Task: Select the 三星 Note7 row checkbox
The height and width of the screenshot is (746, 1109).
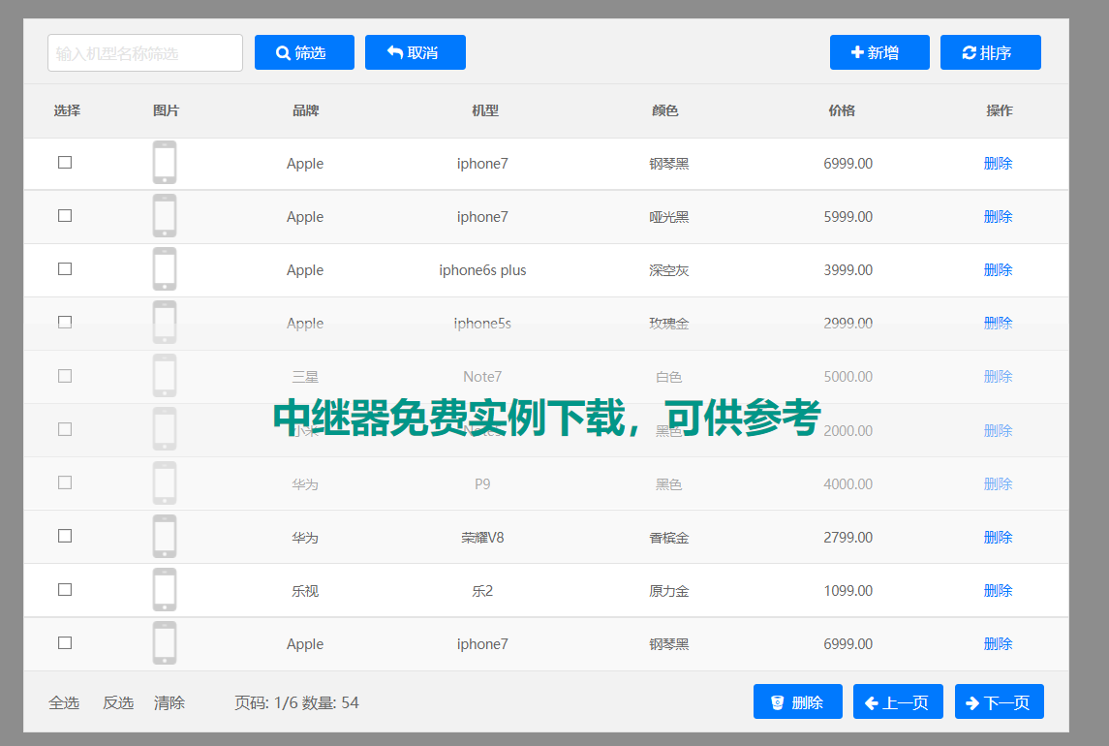Action: point(65,376)
